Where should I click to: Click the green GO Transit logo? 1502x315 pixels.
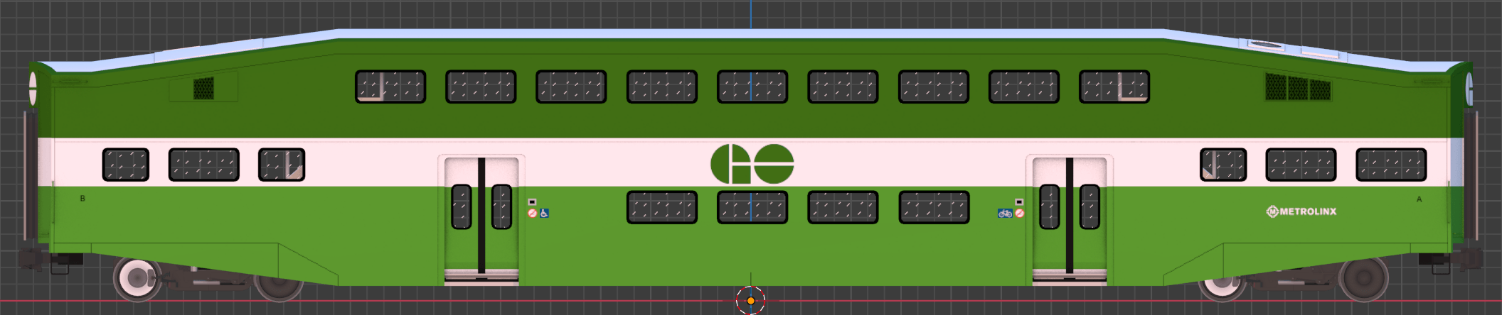pyautogui.click(x=752, y=164)
